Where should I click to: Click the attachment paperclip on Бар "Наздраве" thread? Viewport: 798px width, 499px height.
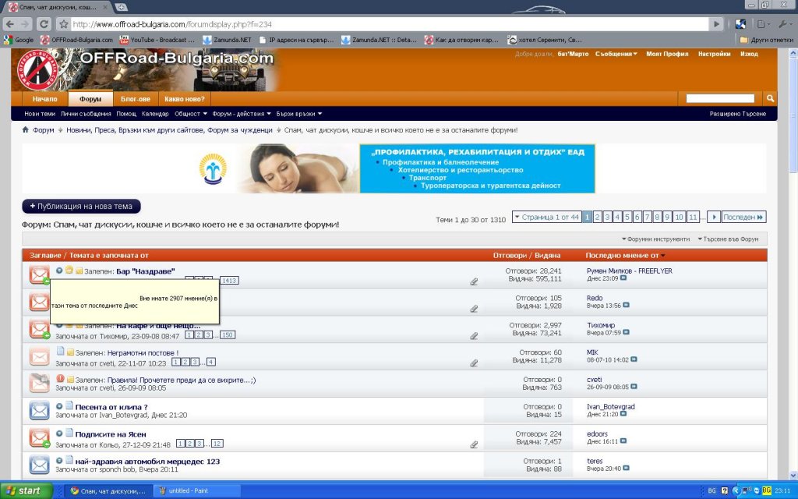(x=474, y=281)
